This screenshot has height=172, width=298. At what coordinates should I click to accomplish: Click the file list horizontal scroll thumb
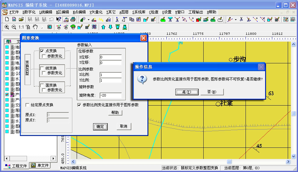[18, 158]
